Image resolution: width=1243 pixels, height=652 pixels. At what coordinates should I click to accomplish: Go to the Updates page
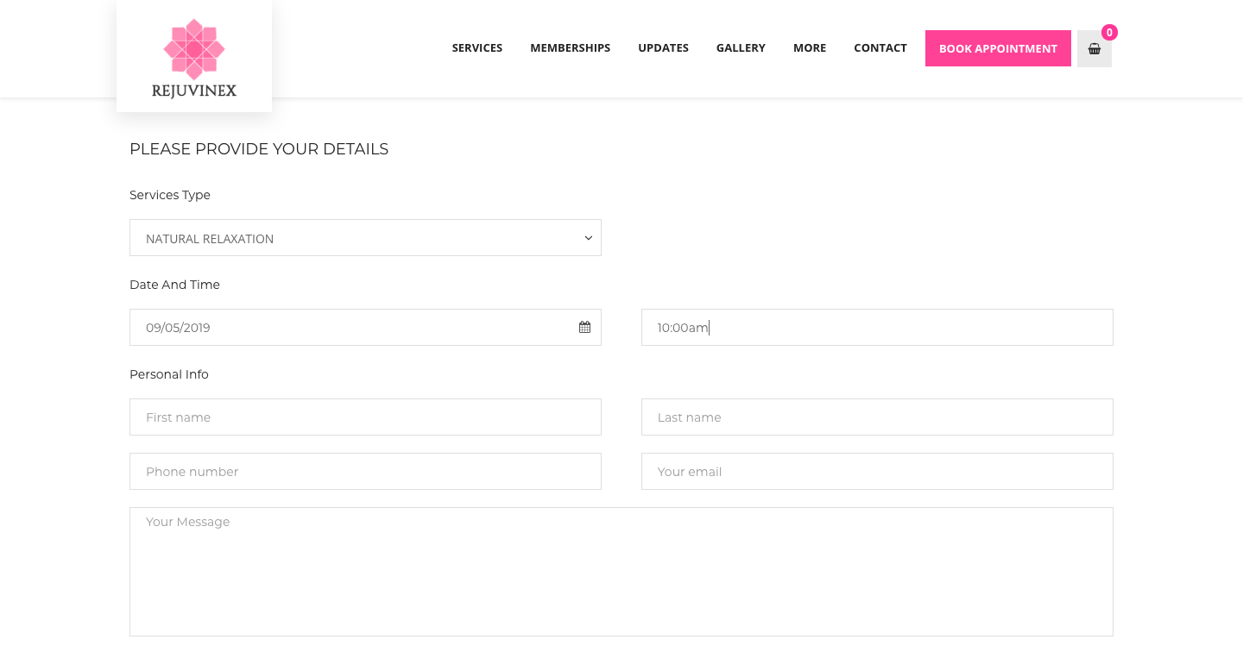click(x=663, y=48)
